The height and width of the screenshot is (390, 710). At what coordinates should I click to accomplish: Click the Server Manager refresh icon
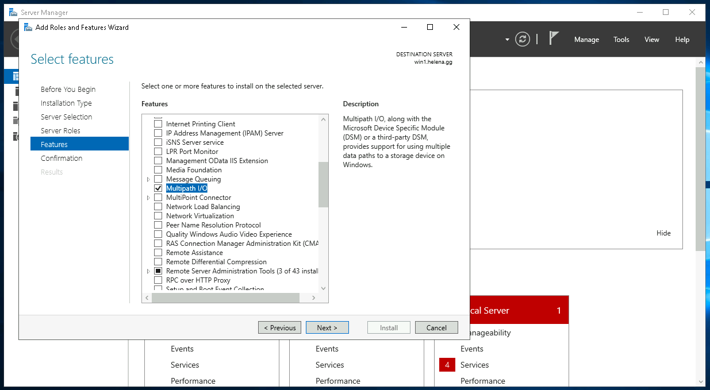522,39
